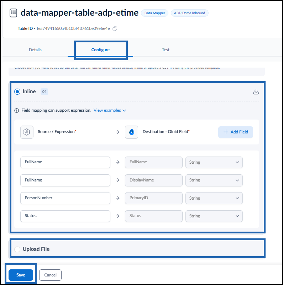Screen dimensions: 283x285
Task: Expand the View examples link
Action: click(110, 110)
